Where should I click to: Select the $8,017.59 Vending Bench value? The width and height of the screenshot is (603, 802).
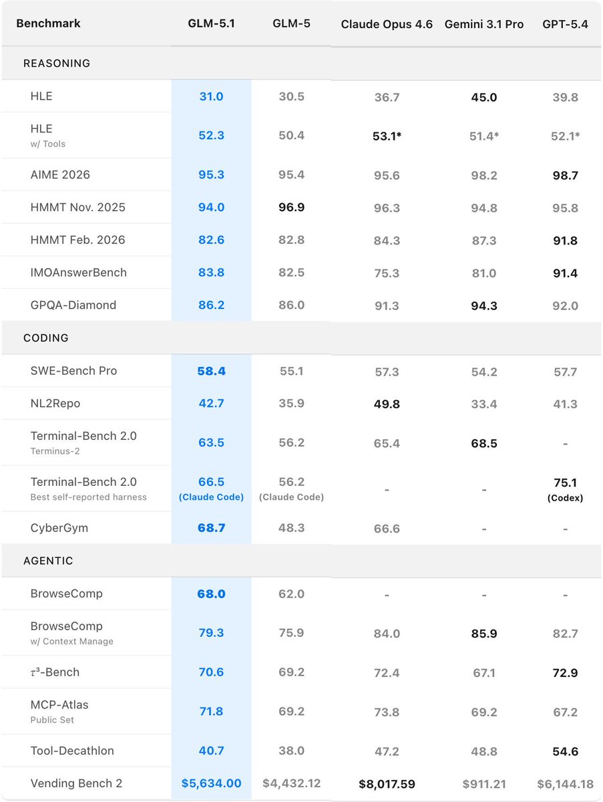pyautogui.click(x=387, y=783)
